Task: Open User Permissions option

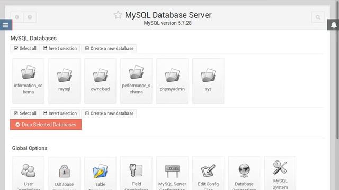Action: click(28, 174)
